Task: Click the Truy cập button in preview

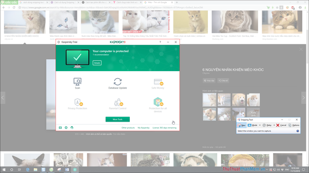Action: pyautogui.click(x=209, y=80)
